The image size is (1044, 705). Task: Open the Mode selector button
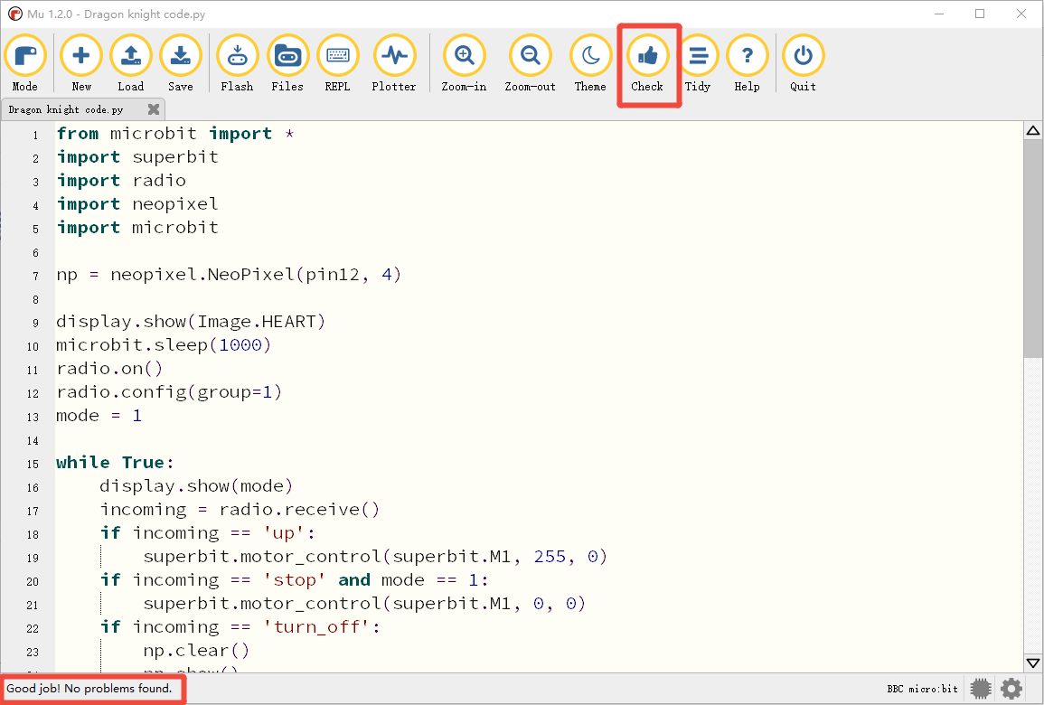pyautogui.click(x=25, y=64)
